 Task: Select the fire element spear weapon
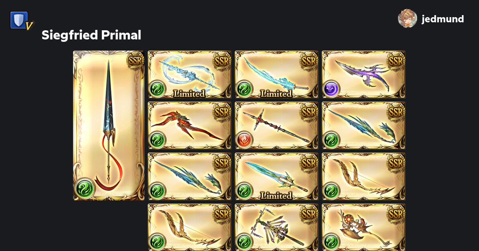point(277,125)
